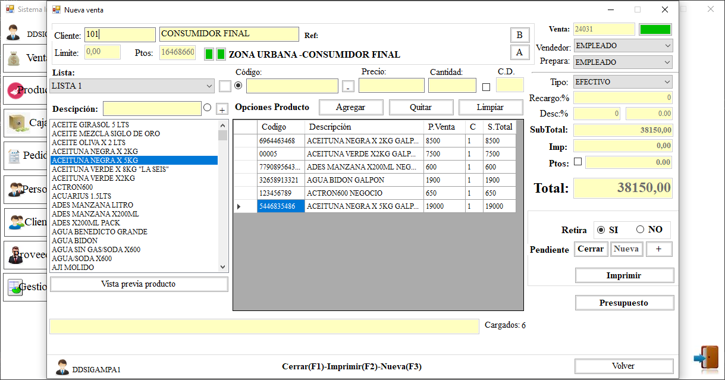Open the Lista 1 dropdown
725x380 pixels.
pos(132,86)
